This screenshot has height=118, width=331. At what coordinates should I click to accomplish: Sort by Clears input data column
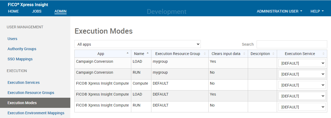click(226, 54)
